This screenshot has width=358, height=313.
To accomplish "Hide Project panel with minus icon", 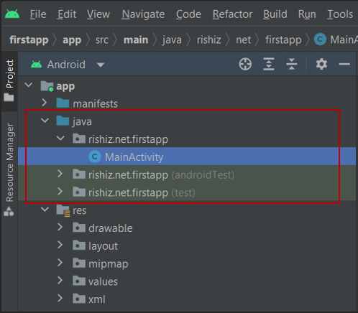I will pyautogui.click(x=344, y=64).
